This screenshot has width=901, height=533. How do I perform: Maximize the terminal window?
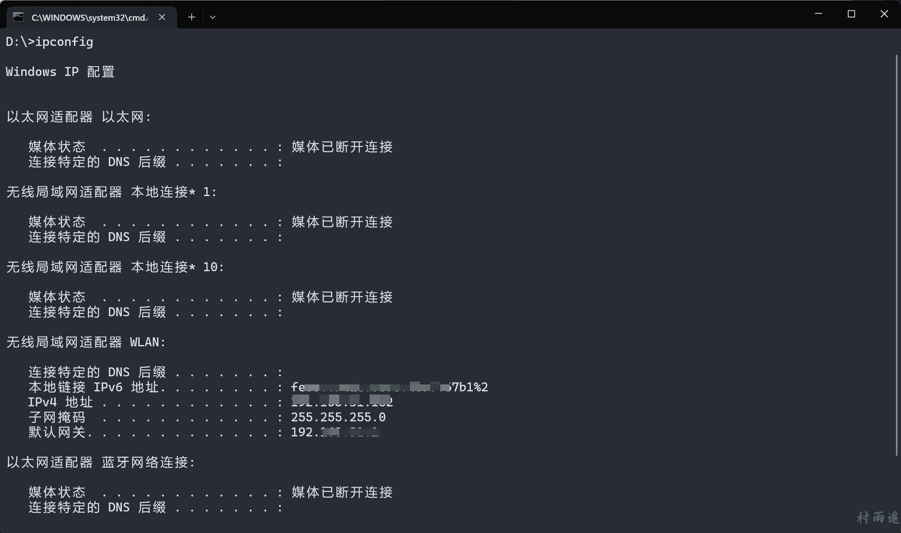point(851,14)
